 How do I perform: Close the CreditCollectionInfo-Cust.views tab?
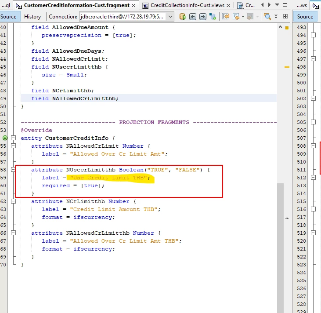click(x=228, y=6)
